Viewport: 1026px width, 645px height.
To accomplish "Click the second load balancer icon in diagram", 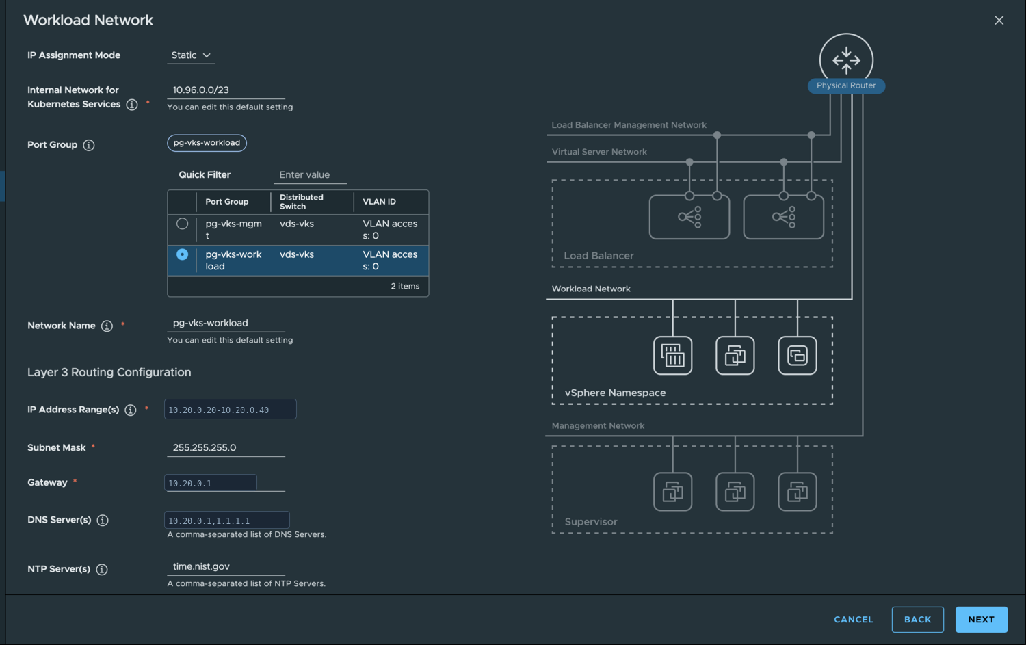I will (784, 217).
